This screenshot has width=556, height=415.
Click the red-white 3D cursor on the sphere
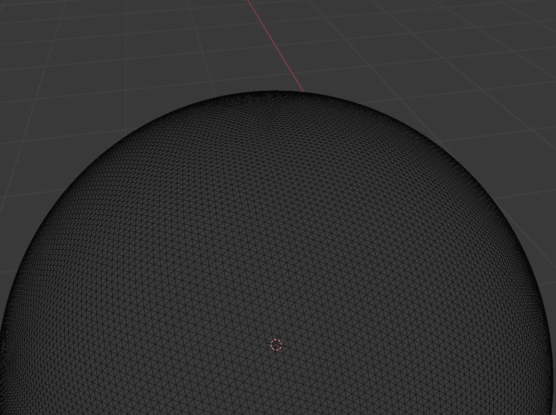pos(276,345)
